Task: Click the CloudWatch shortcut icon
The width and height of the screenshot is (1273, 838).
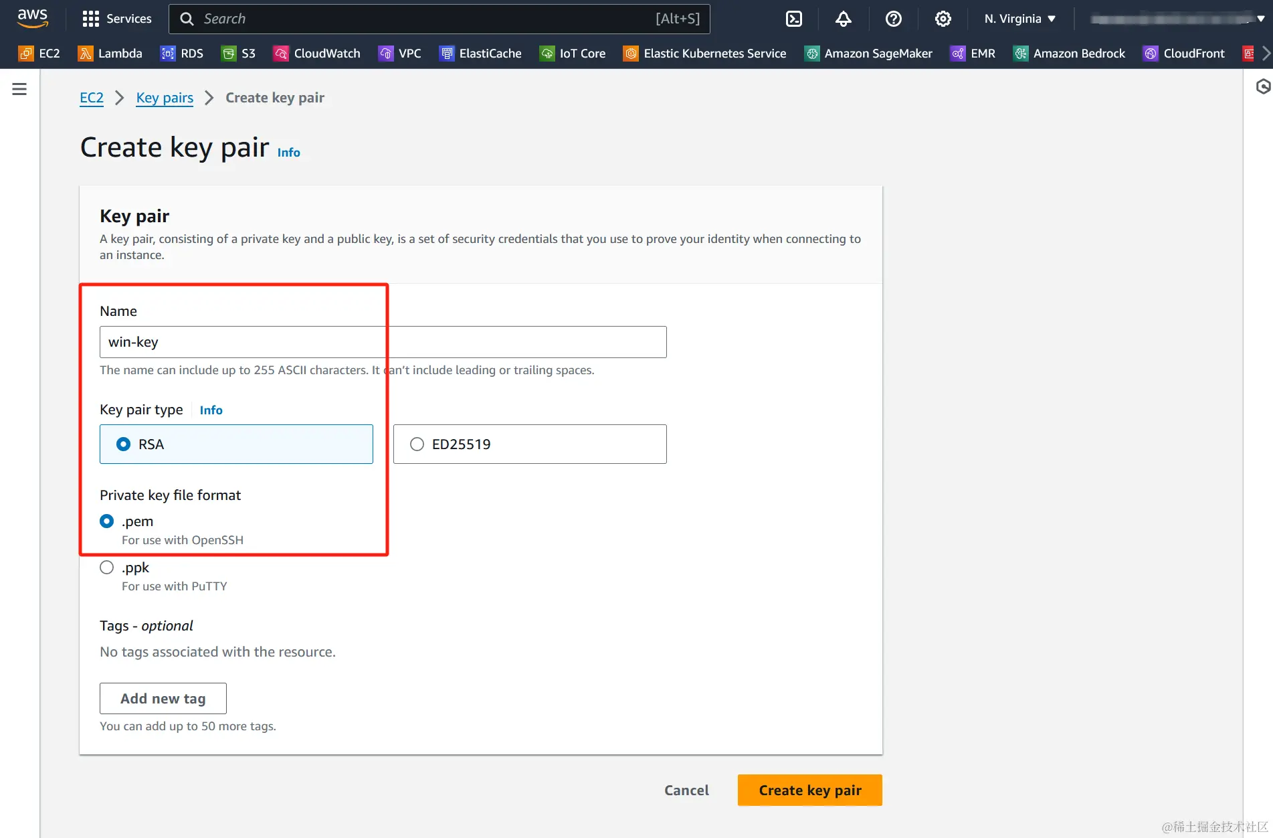Action: [281, 54]
